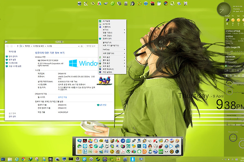Click the 설정 변경 (Change settings) link
This screenshot has height=162, width=244.
(103, 104)
